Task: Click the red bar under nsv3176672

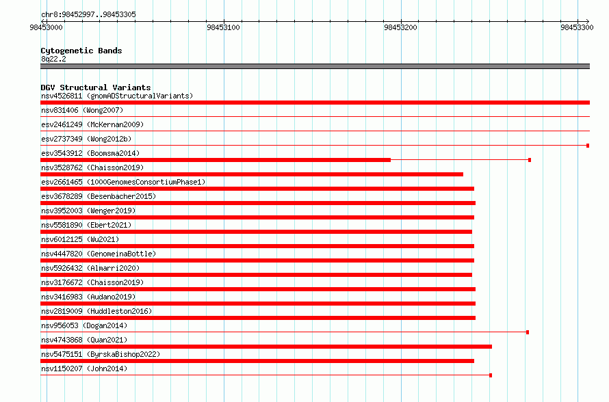Action: point(258,289)
